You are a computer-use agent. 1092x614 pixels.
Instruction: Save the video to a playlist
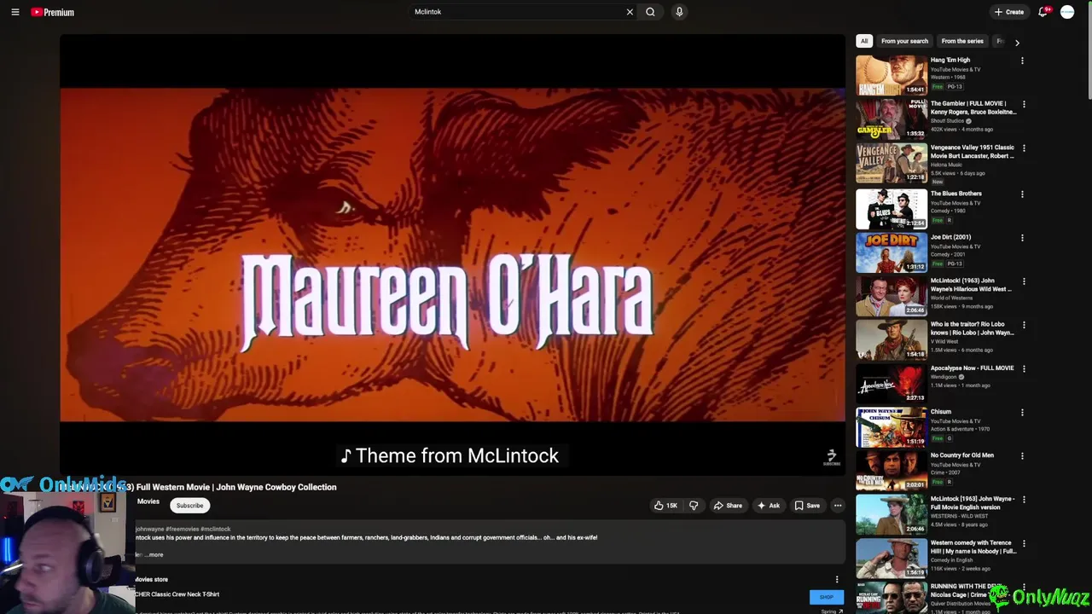click(807, 506)
